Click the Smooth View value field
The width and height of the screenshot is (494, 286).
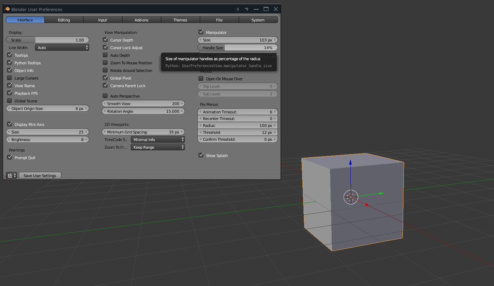click(x=143, y=104)
